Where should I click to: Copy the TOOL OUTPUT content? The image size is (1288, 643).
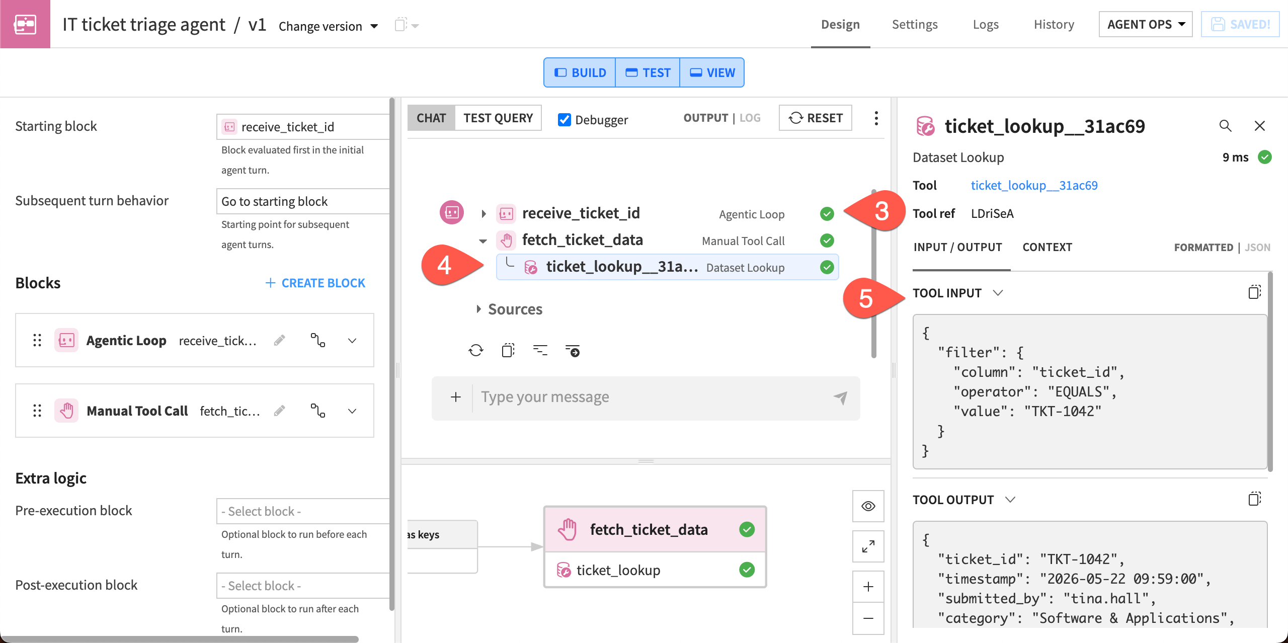(1254, 499)
